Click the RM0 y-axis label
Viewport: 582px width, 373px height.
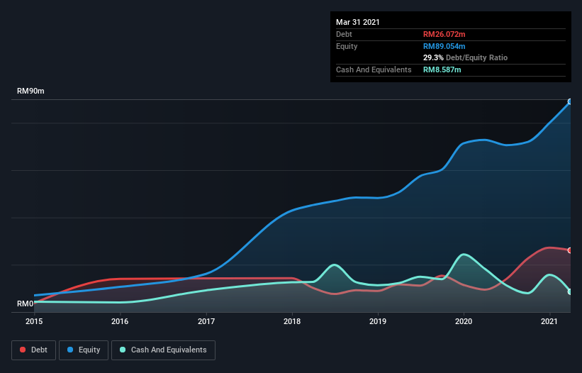click(x=26, y=304)
